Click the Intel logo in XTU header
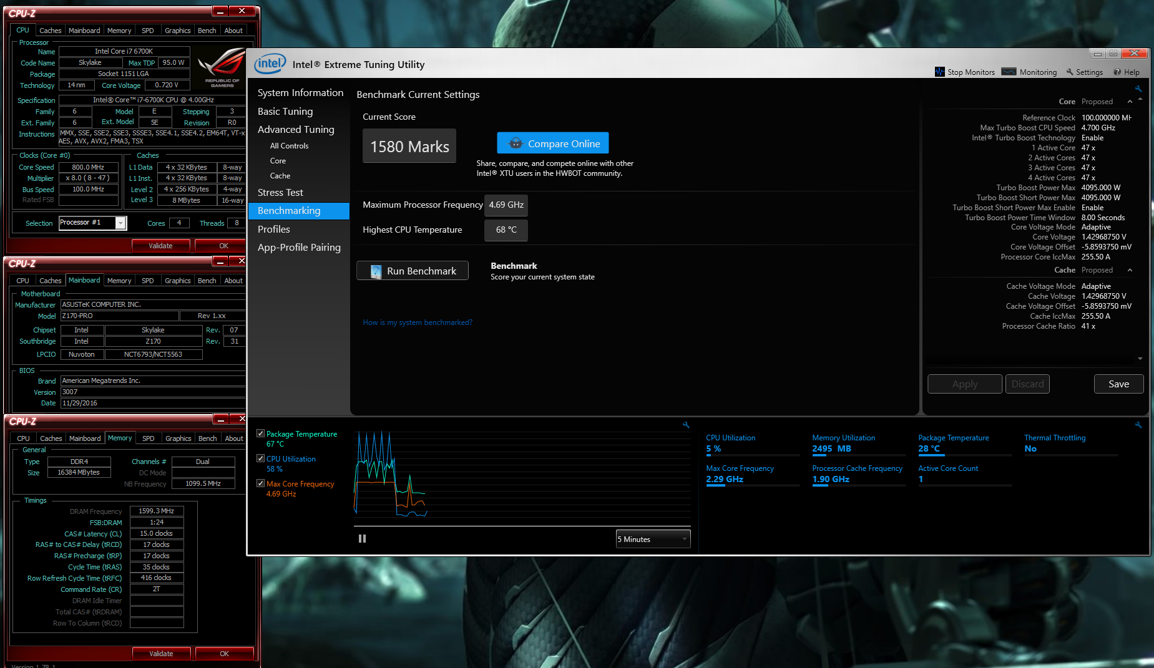Screen dimensions: 1154x668 click(270, 64)
